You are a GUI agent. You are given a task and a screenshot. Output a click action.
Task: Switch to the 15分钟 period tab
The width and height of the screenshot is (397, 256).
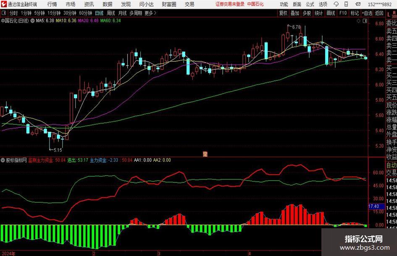tap(54, 13)
